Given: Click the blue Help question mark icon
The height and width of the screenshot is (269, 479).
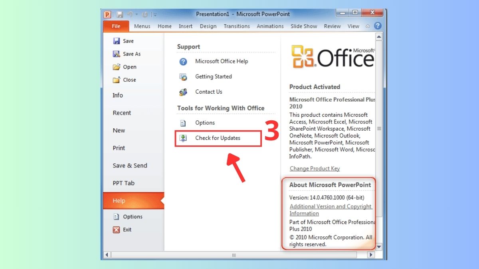Looking at the screenshot, I should click(377, 26).
